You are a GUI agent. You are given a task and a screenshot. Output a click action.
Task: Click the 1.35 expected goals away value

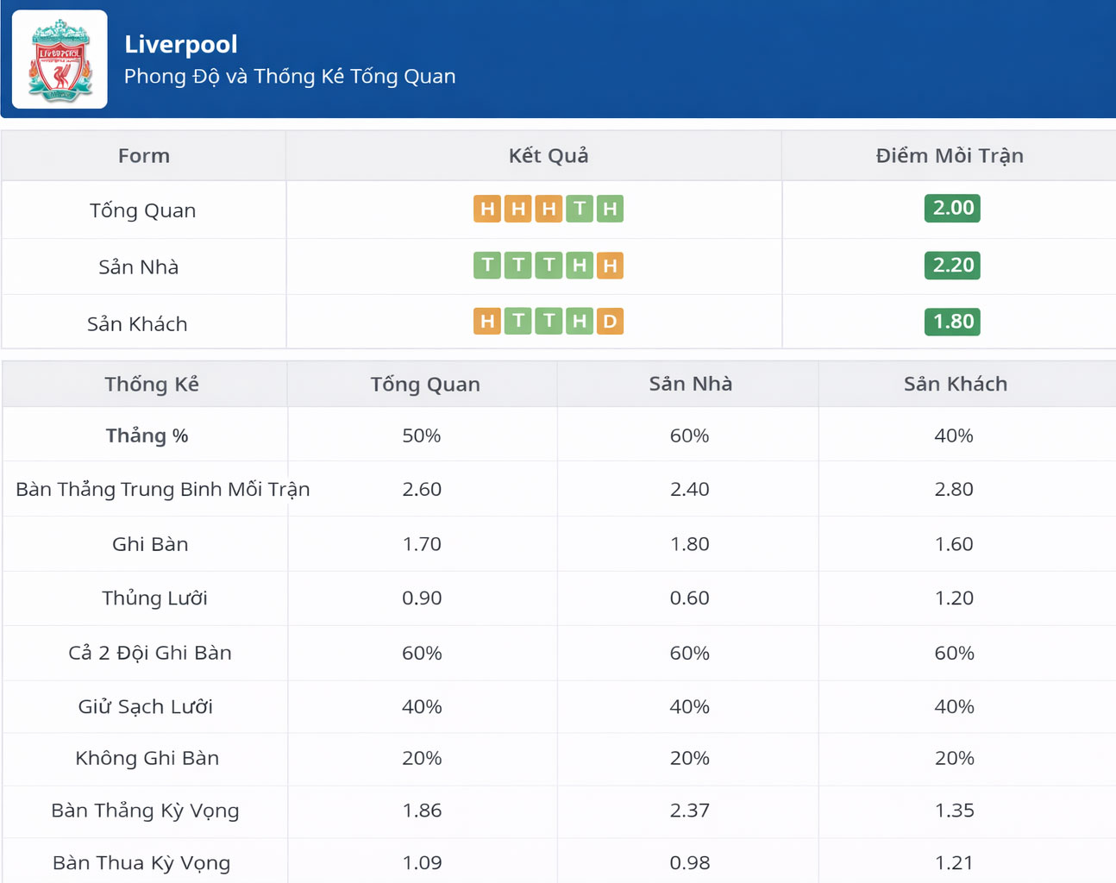point(954,811)
